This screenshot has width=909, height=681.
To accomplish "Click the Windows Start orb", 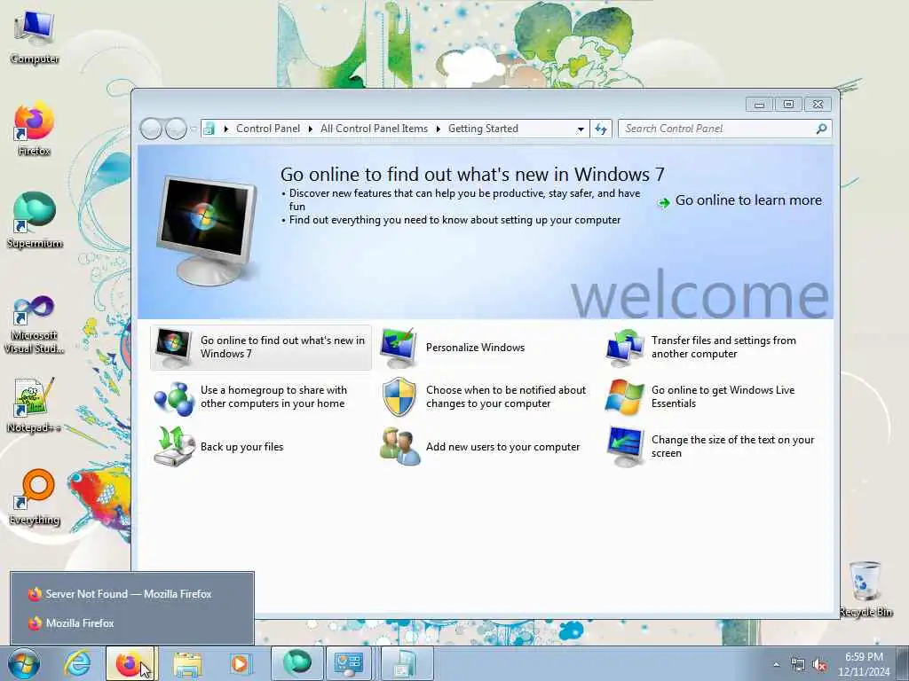I will pyautogui.click(x=24, y=663).
